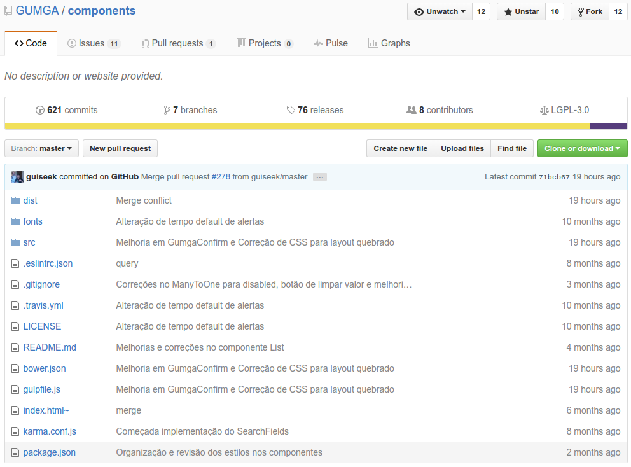Click the contributors people icon
Image resolution: width=631 pixels, height=467 pixels.
[412, 110]
